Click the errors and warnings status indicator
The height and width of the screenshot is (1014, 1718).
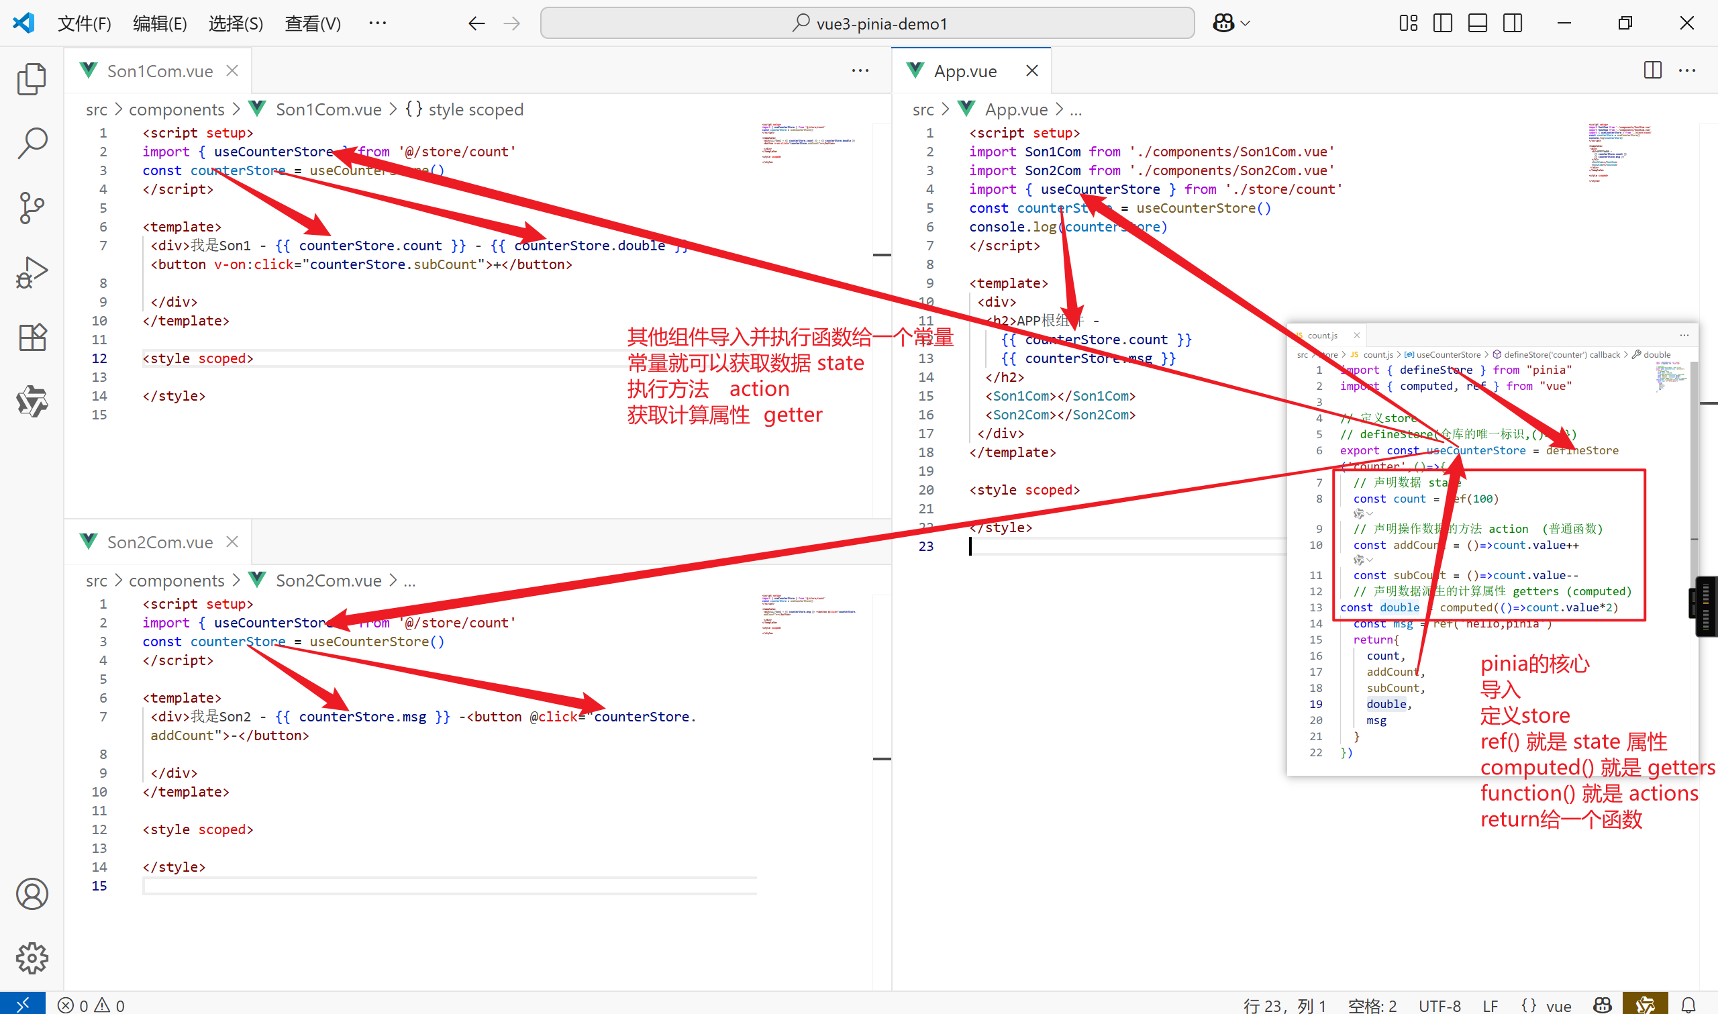pos(91,1005)
